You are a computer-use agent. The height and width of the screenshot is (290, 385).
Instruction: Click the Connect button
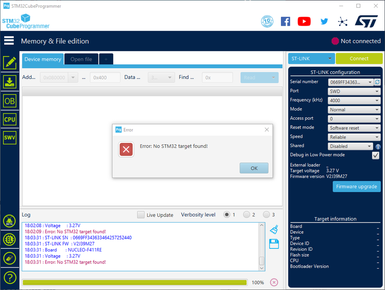tap(359, 59)
